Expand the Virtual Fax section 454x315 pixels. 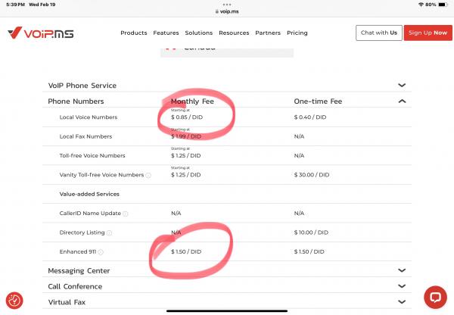coord(402,301)
